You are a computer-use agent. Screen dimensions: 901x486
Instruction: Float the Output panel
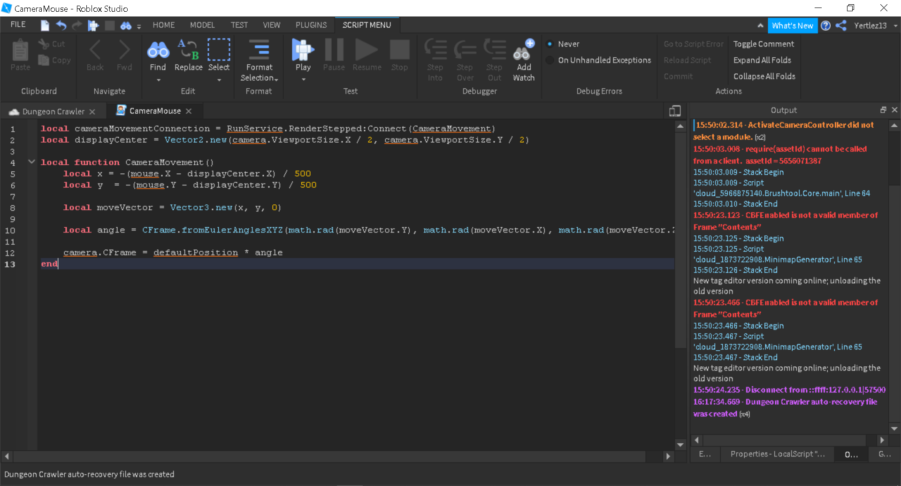coord(883,110)
